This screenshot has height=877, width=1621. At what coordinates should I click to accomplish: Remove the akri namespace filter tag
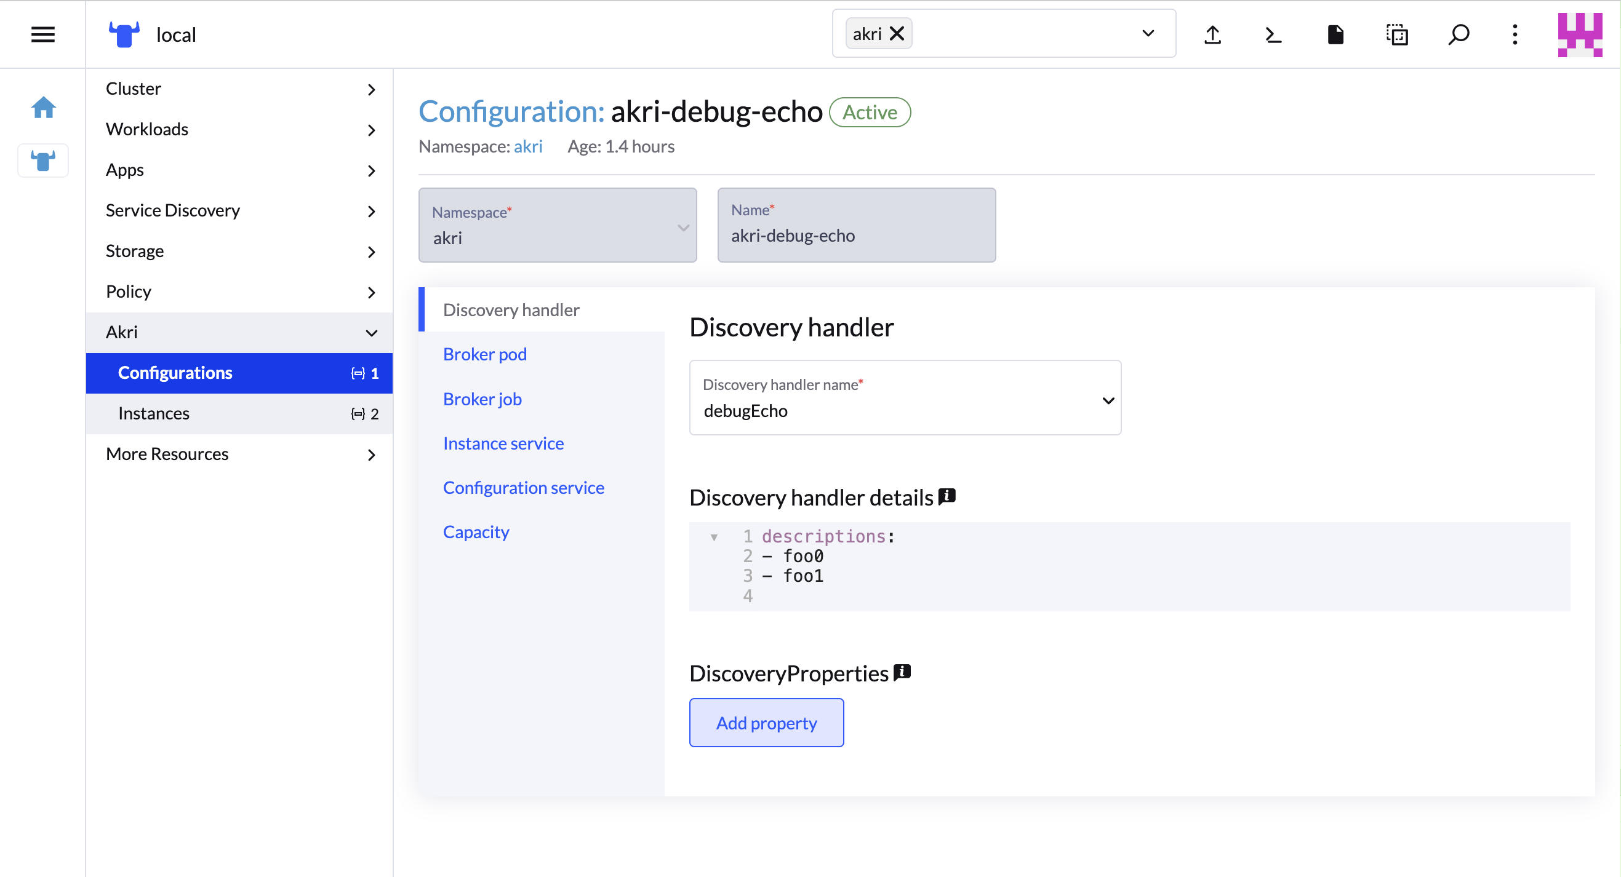coord(897,33)
